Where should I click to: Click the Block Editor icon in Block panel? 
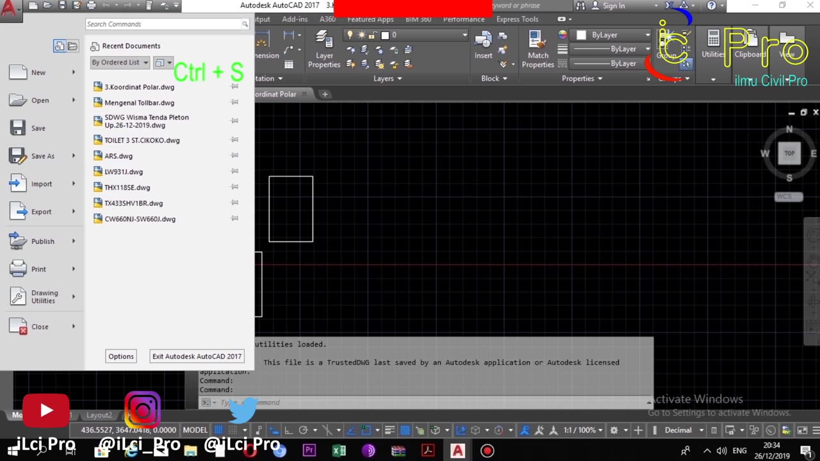click(x=502, y=50)
